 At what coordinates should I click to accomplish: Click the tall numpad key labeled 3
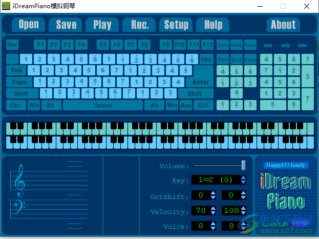coord(308,76)
